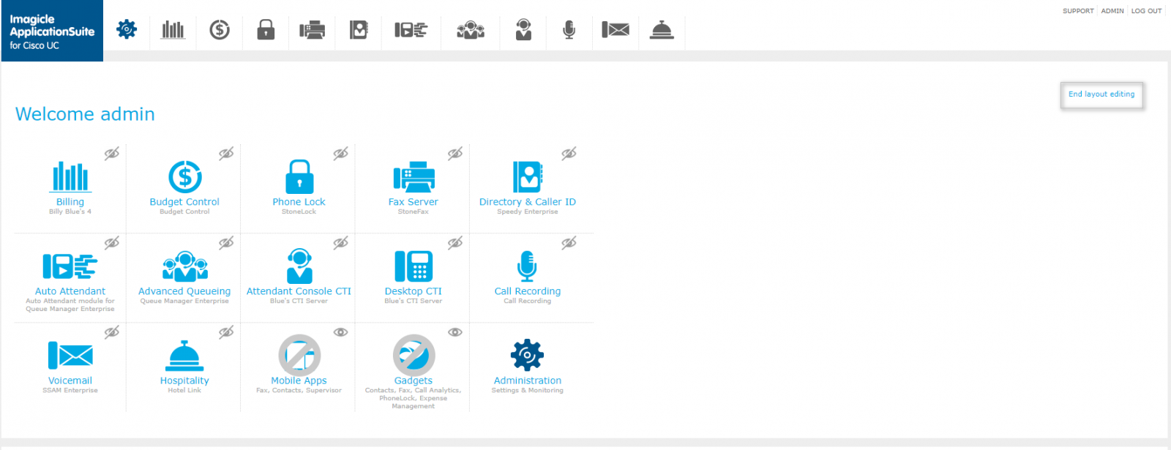
Task: Open Phone Lock padlock icon in top toolbar
Action: pos(266,29)
